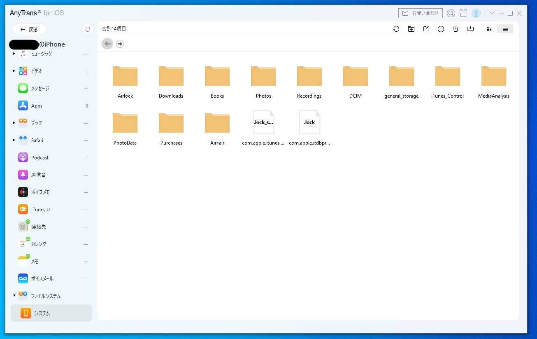Select カレンダー in the sidebar

tap(51, 244)
